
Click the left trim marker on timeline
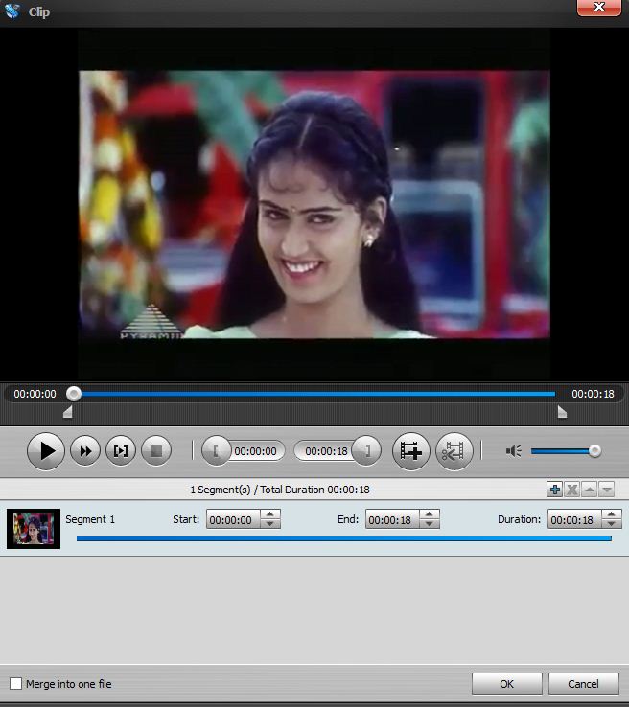click(x=68, y=412)
